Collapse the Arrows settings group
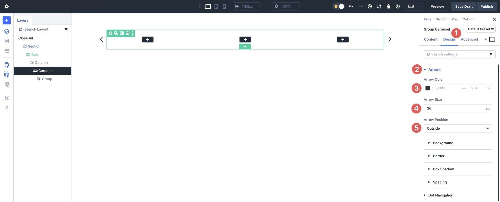The height and width of the screenshot is (202, 500). point(434,70)
